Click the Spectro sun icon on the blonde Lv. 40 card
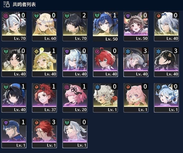 [x=36, y=51]
